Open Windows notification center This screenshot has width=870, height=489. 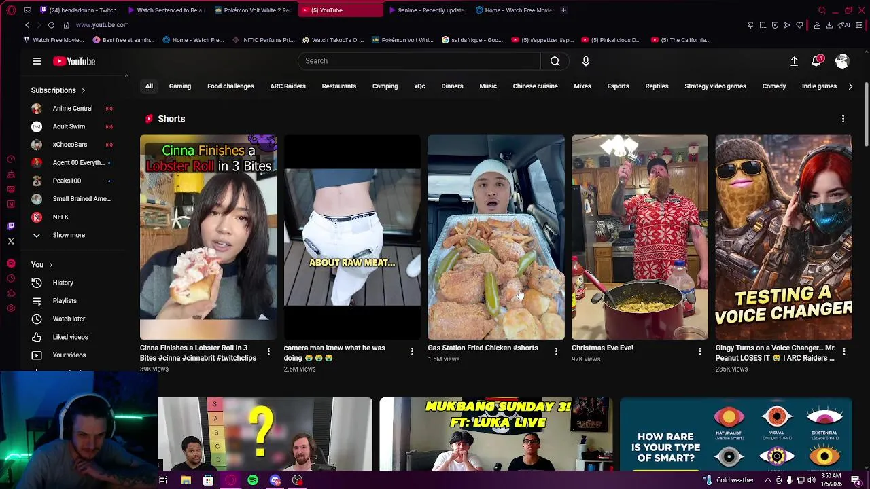pyautogui.click(x=856, y=480)
